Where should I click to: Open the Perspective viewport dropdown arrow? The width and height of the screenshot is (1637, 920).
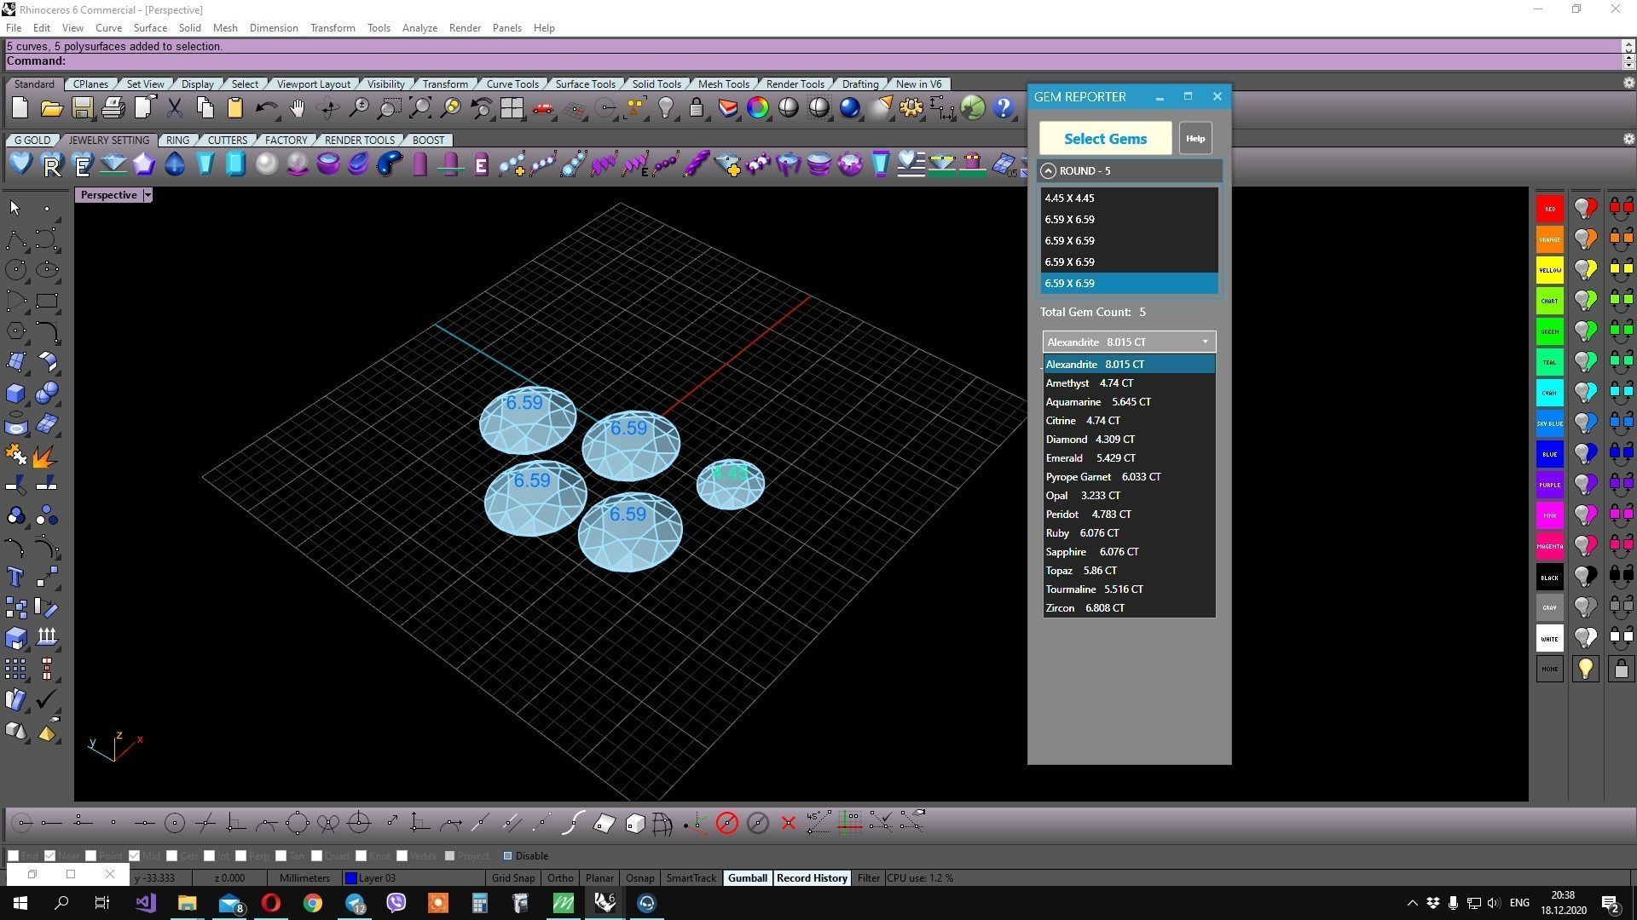pyautogui.click(x=148, y=195)
